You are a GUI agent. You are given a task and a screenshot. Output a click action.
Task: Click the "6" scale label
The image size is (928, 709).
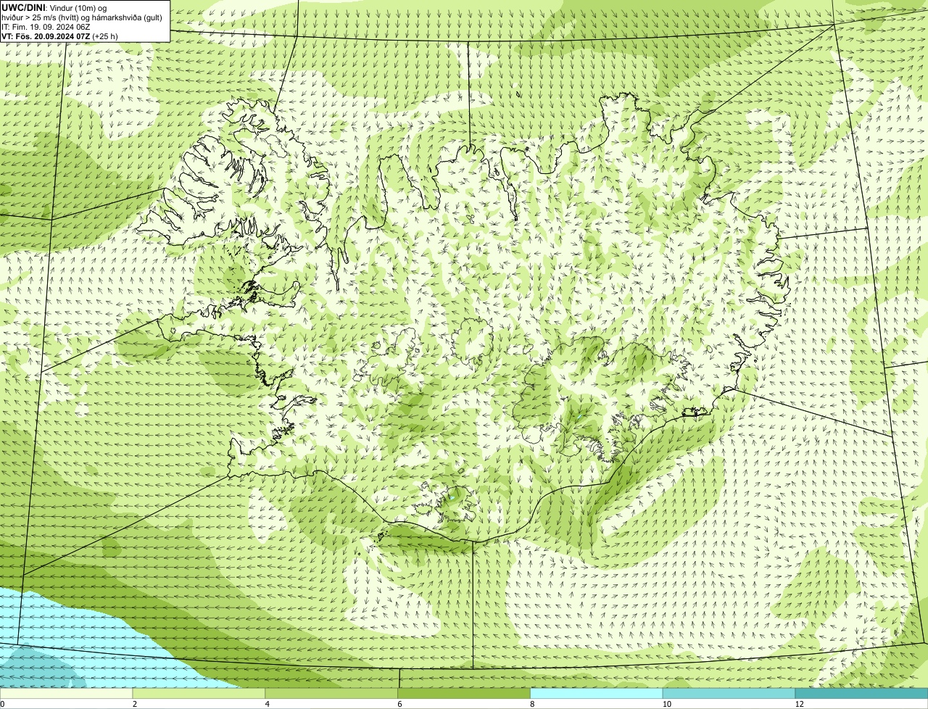pos(399,704)
